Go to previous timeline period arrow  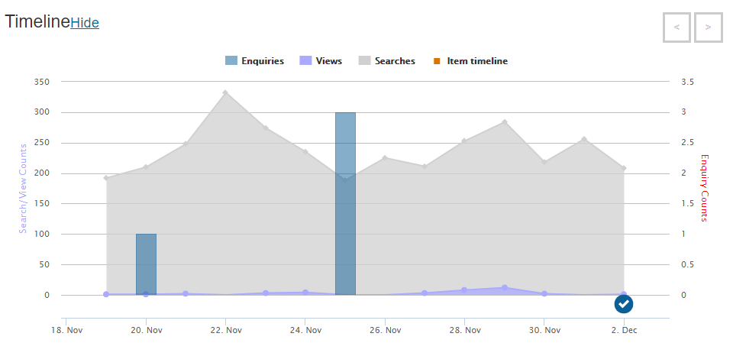676,28
